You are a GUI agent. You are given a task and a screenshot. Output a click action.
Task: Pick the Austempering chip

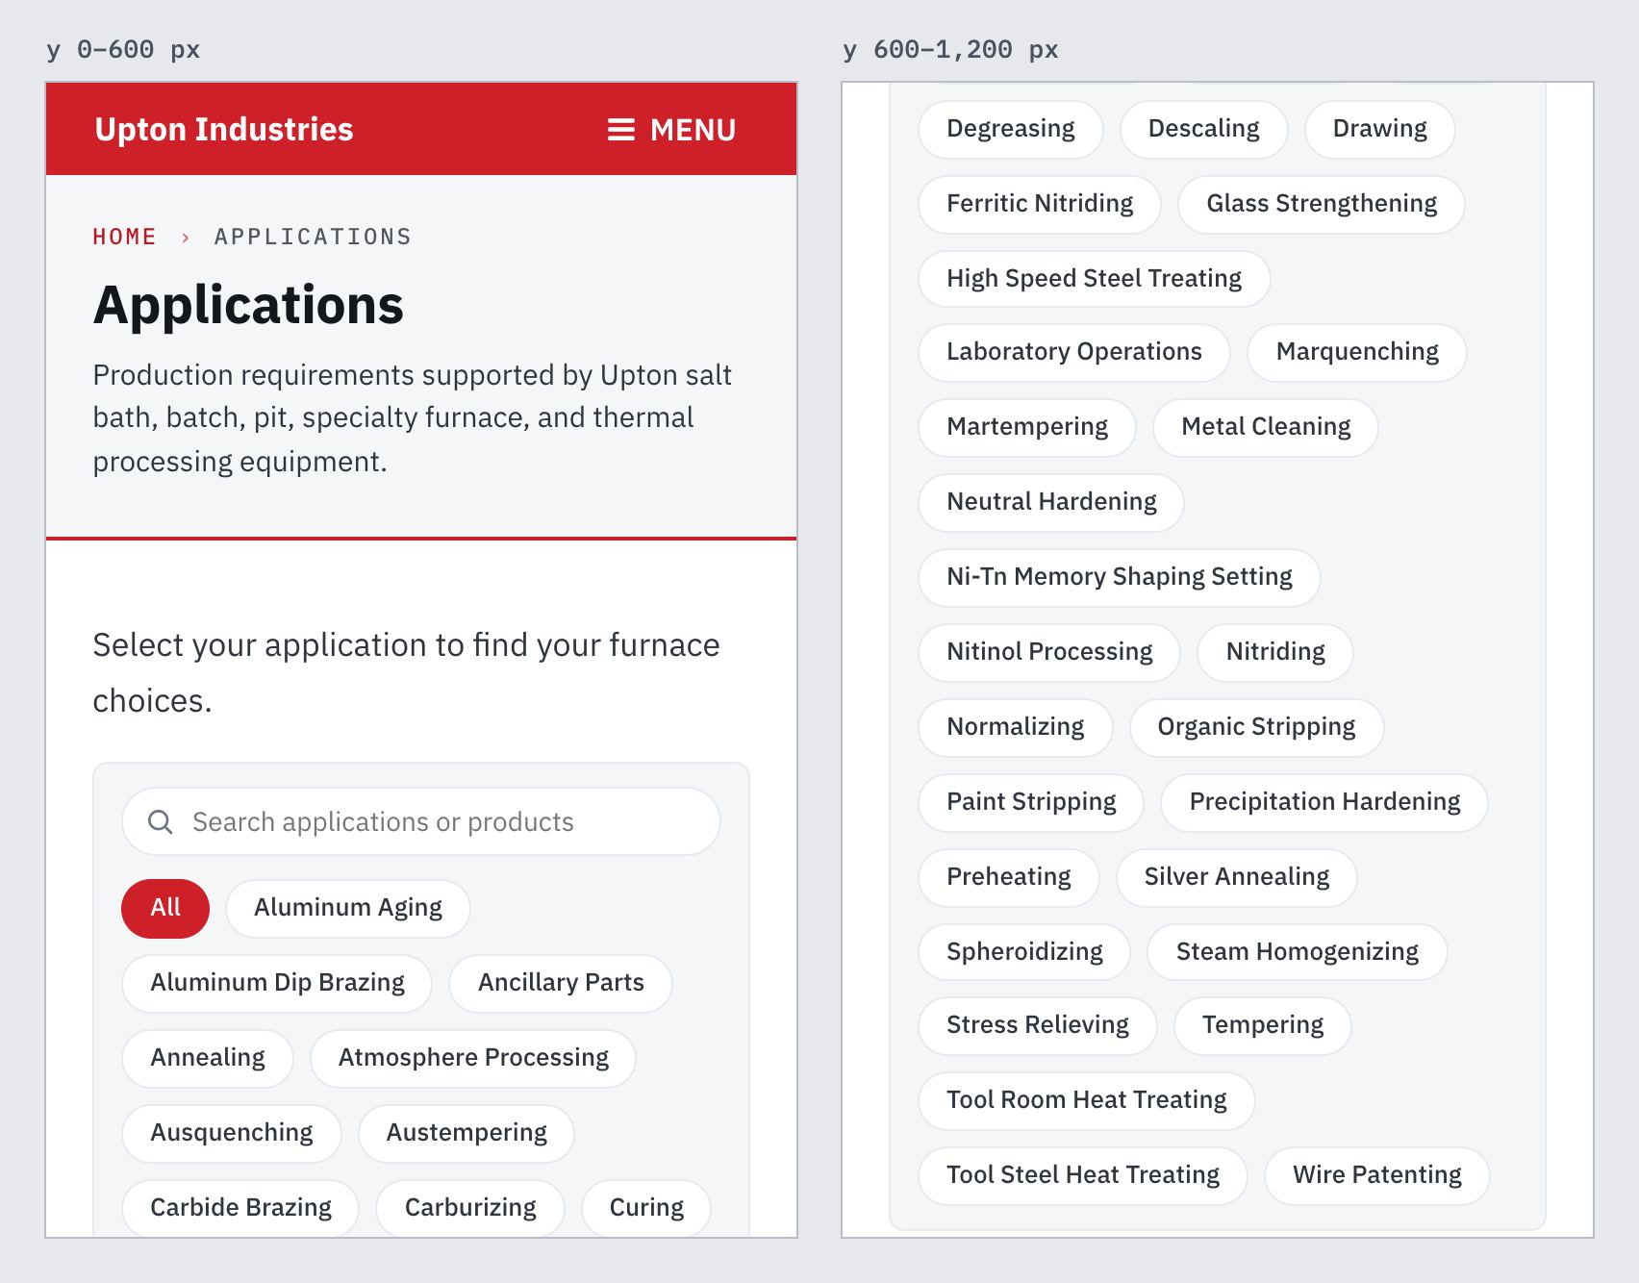click(466, 1133)
